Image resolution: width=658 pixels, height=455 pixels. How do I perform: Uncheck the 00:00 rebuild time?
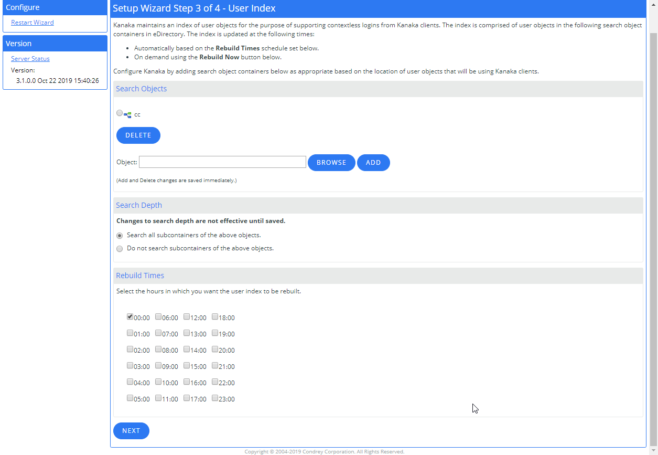point(130,316)
